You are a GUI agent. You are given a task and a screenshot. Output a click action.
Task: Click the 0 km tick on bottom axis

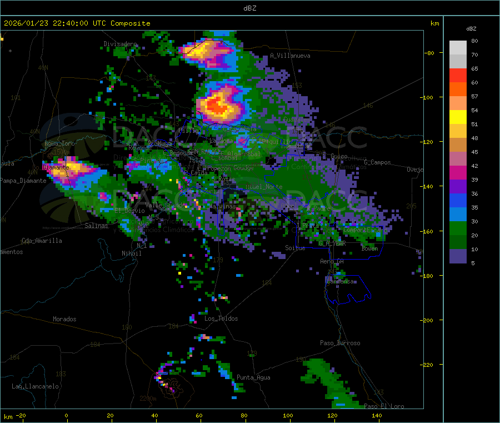click(66, 416)
